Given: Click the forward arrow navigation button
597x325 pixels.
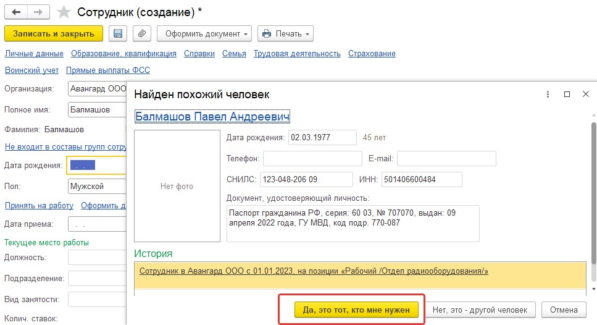Looking at the screenshot, I should pos(38,12).
